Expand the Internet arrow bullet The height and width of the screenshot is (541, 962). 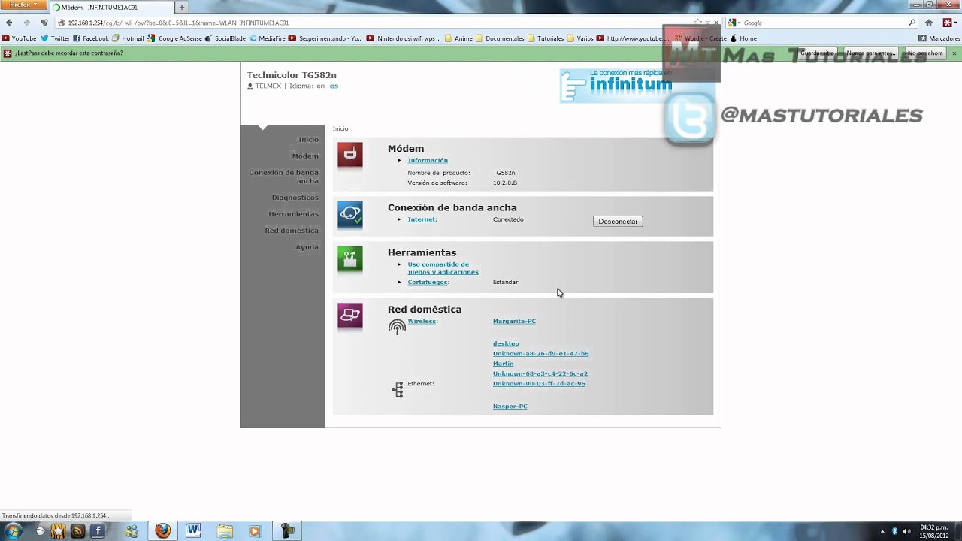tap(399, 219)
